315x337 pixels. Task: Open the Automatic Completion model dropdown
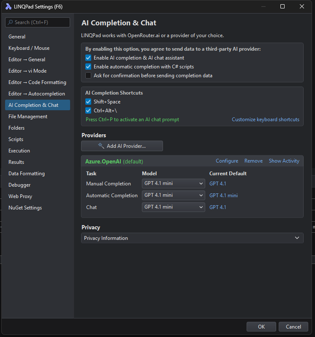174,196
